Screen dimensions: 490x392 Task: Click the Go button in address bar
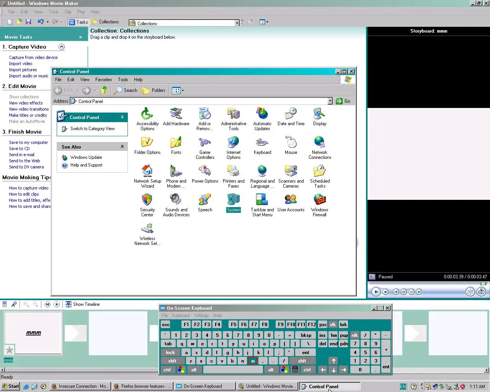[x=343, y=101]
